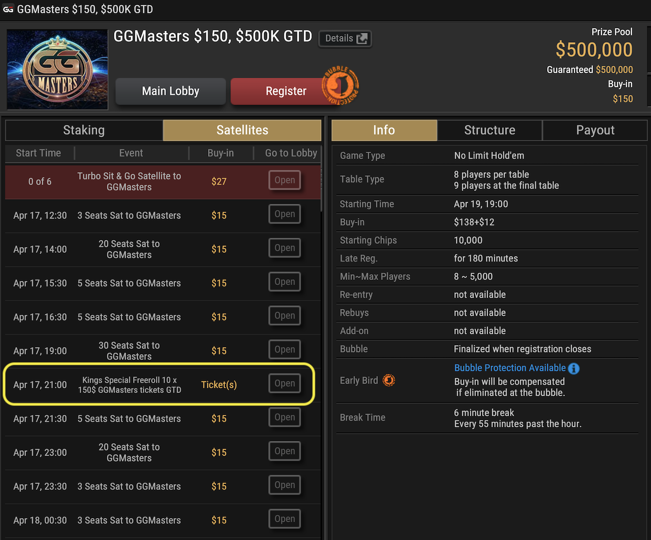Sort satellites by Buy-in column

click(221, 153)
